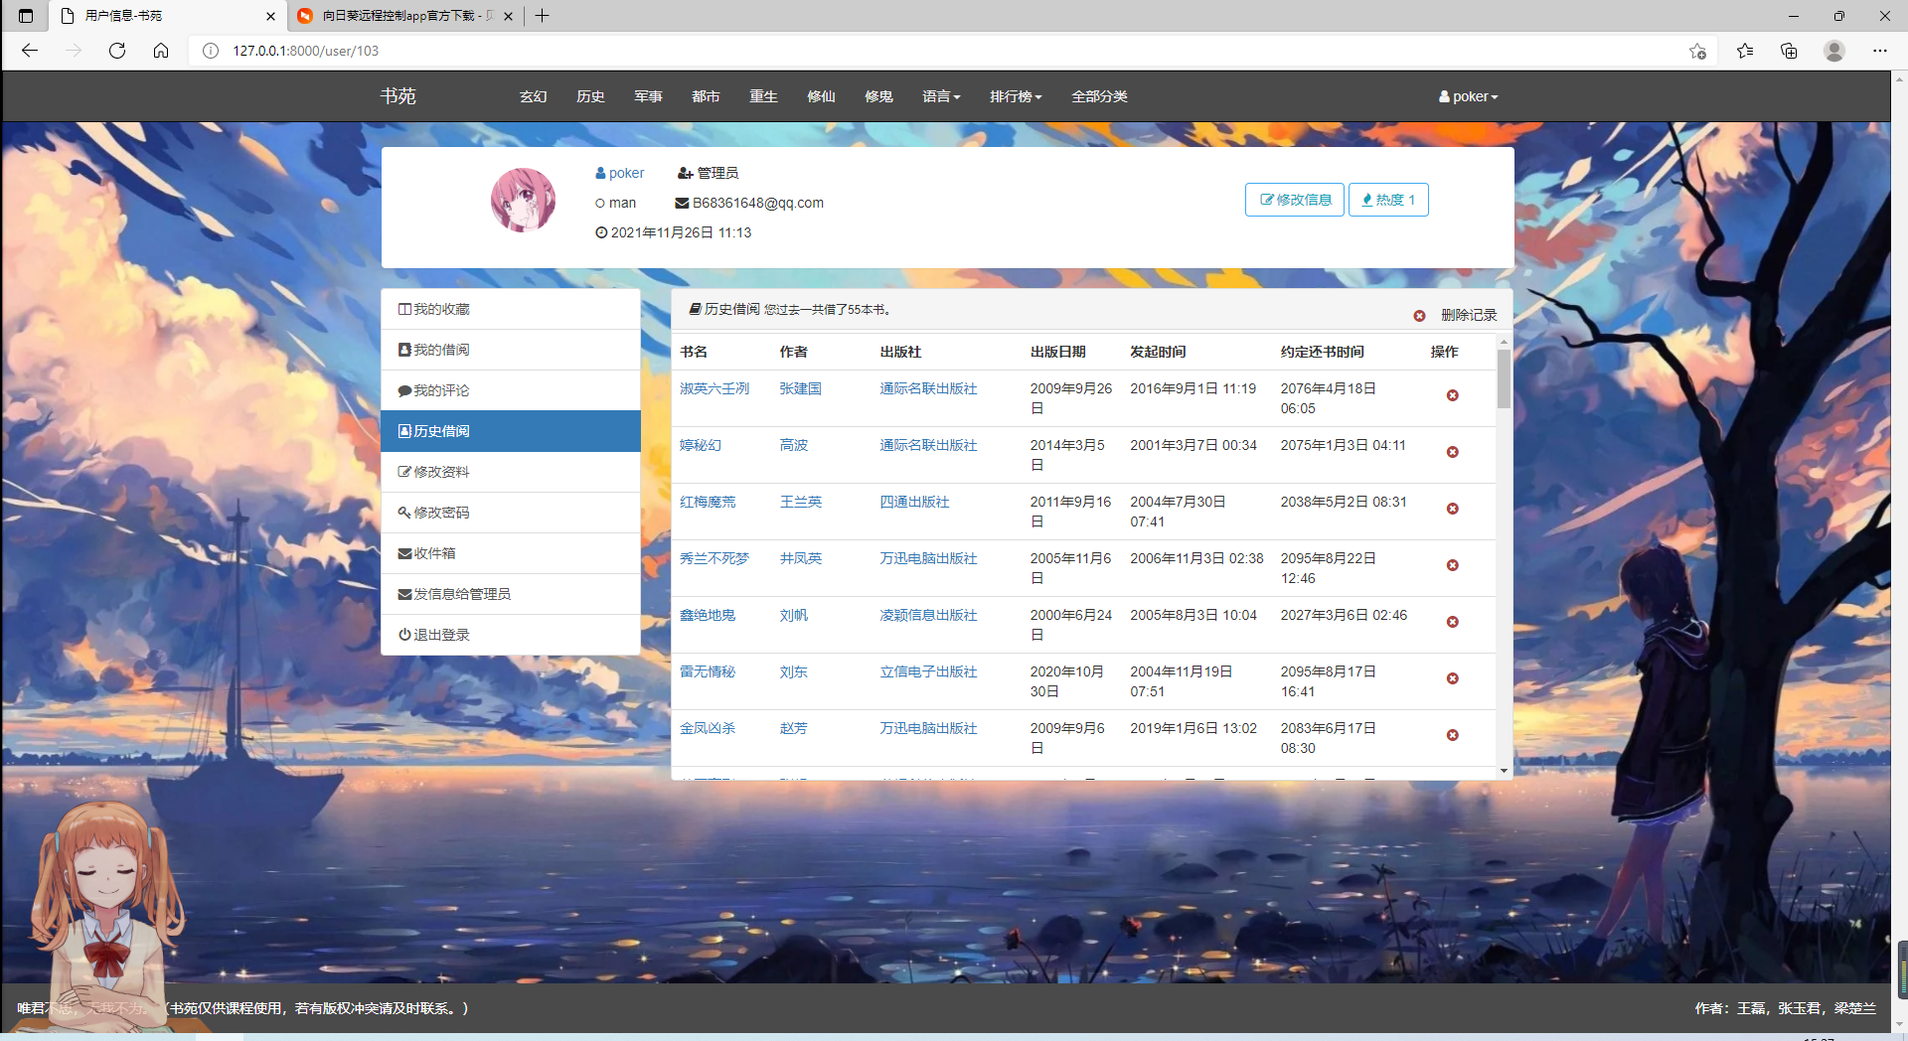Open the favorites list

(1745, 51)
